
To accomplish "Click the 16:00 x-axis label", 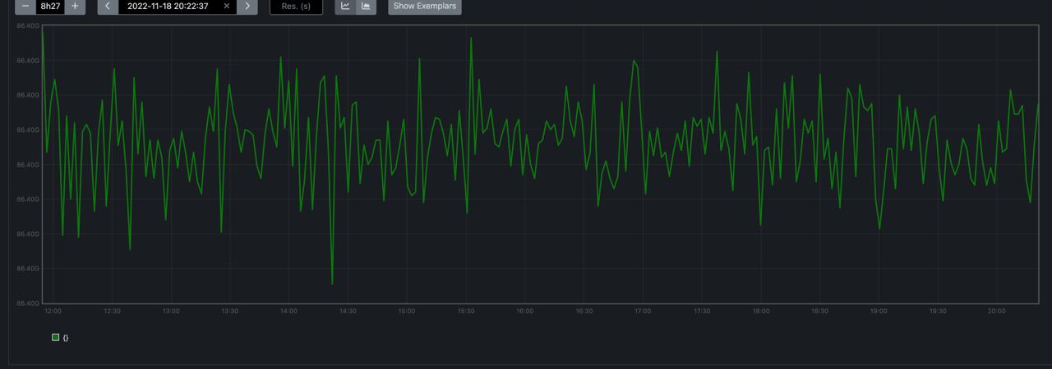I will [x=525, y=312].
